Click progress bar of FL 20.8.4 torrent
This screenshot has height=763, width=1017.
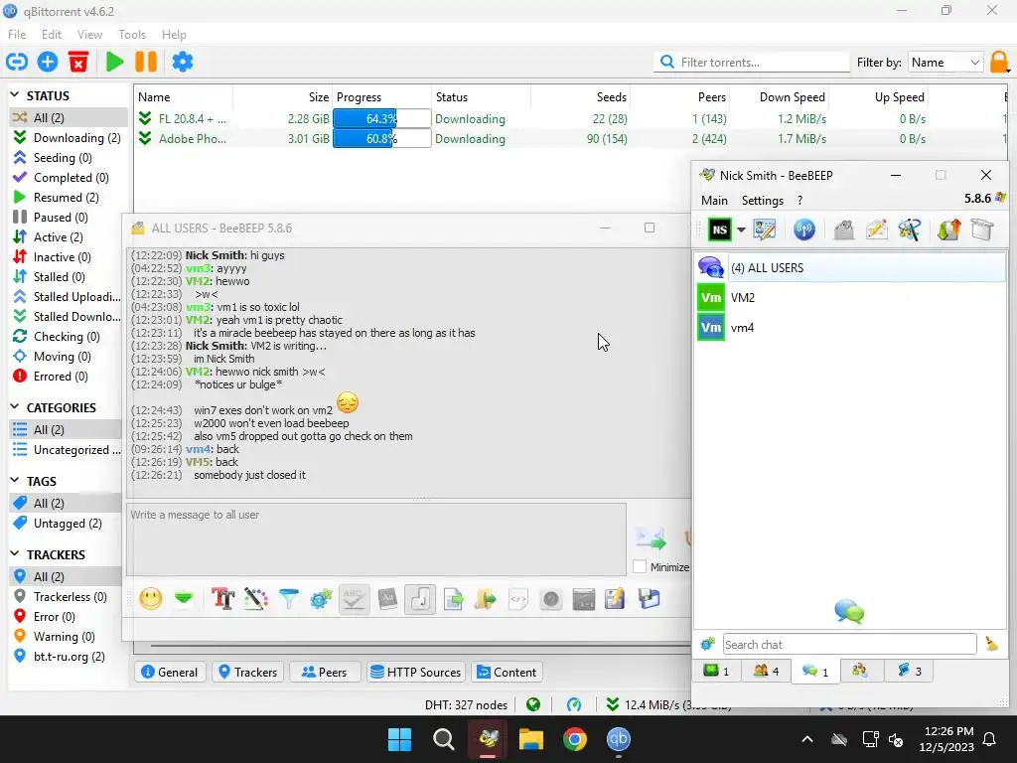click(x=382, y=119)
